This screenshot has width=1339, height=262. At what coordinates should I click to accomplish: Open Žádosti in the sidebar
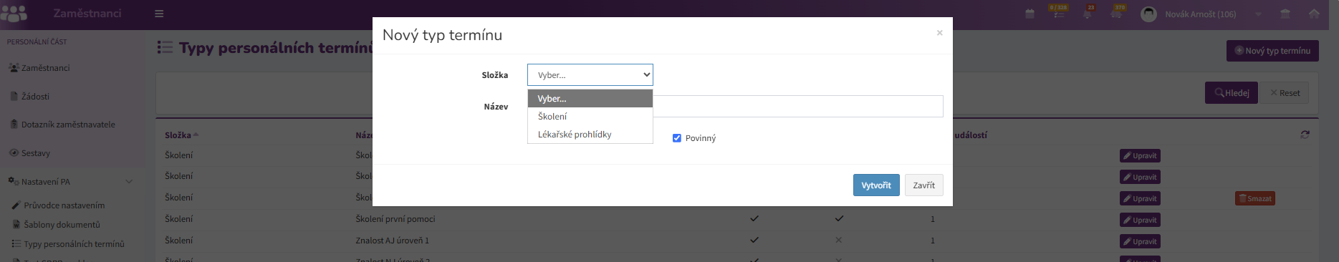click(x=35, y=97)
